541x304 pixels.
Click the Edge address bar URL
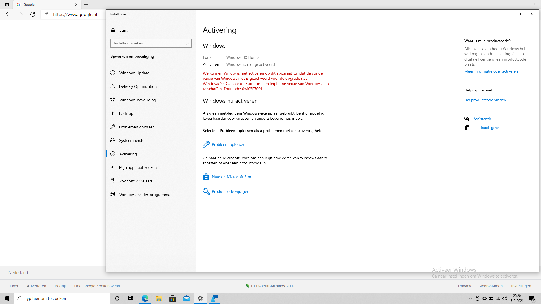(x=75, y=14)
